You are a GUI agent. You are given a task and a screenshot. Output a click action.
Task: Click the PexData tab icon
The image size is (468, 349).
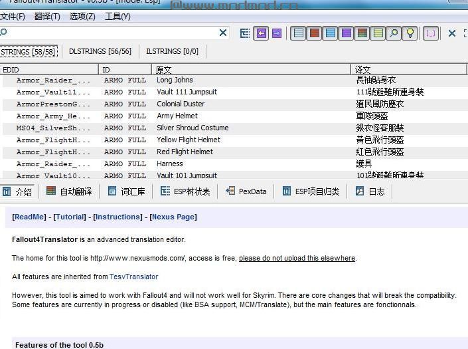[x=230, y=191]
